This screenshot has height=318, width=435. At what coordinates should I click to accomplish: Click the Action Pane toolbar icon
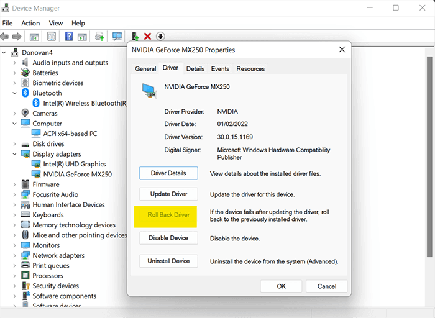83,37
